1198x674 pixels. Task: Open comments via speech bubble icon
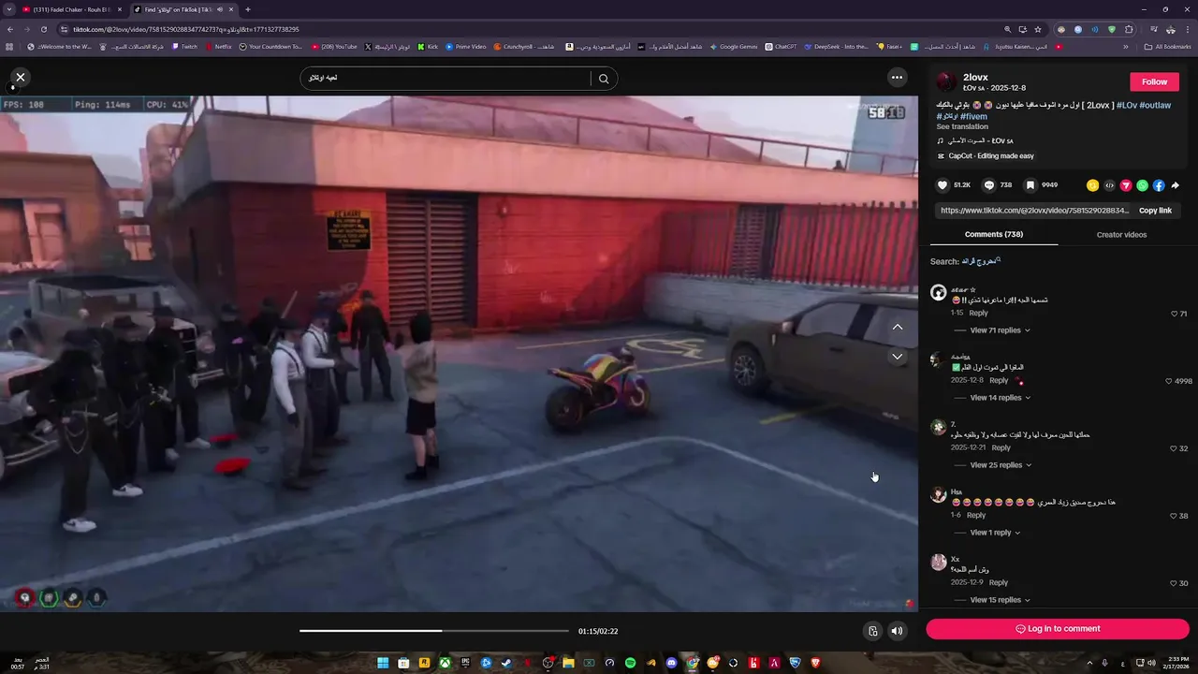(989, 185)
